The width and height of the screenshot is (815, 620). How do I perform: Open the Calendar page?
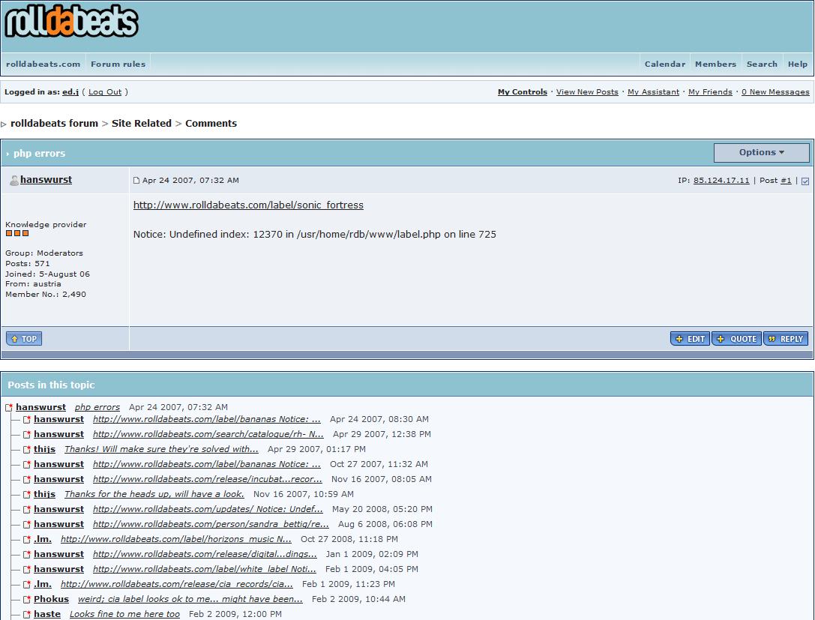tap(665, 64)
